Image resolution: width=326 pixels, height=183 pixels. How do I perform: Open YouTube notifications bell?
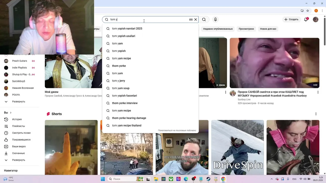[306, 19]
